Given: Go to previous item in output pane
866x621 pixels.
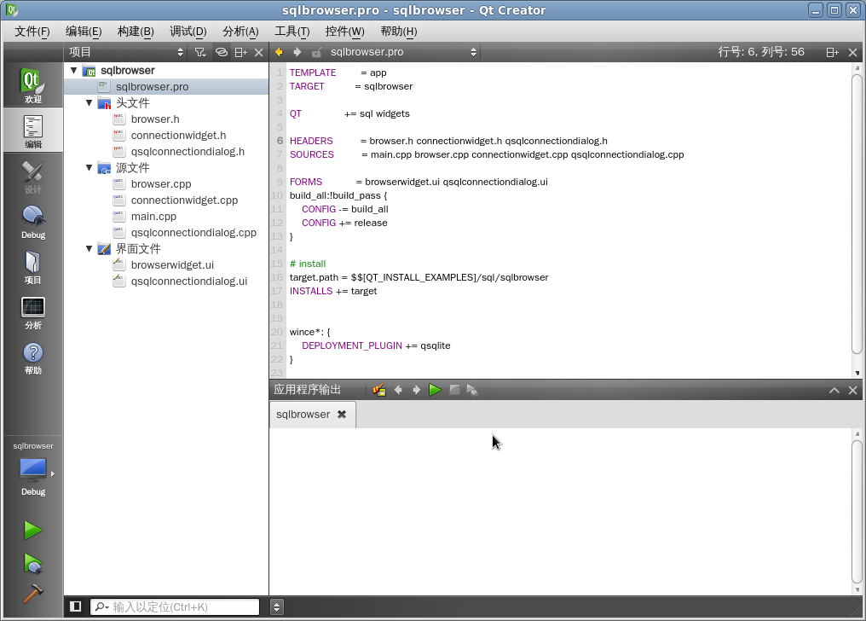Looking at the screenshot, I should tap(398, 390).
